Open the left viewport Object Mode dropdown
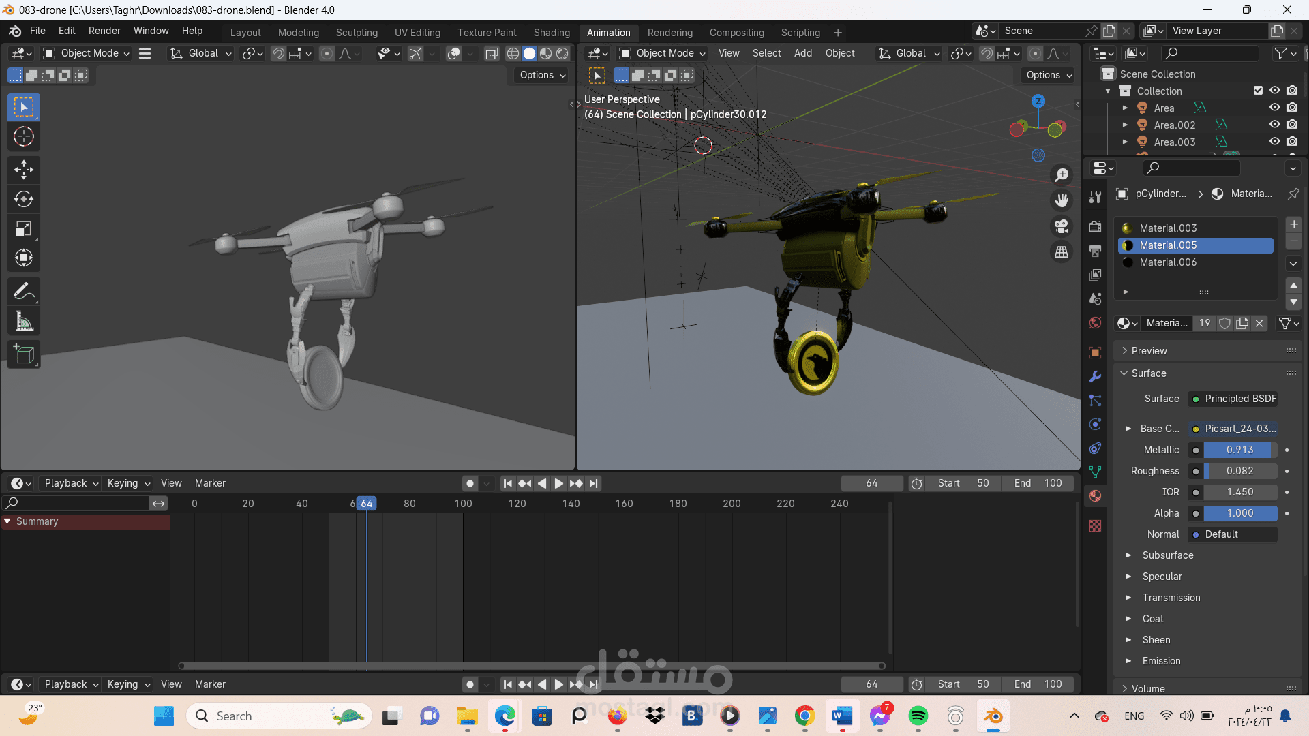 (x=87, y=53)
